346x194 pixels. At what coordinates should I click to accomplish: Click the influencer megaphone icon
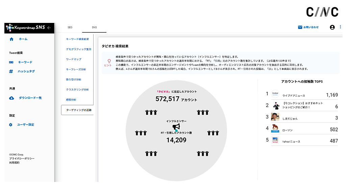(x=176, y=127)
